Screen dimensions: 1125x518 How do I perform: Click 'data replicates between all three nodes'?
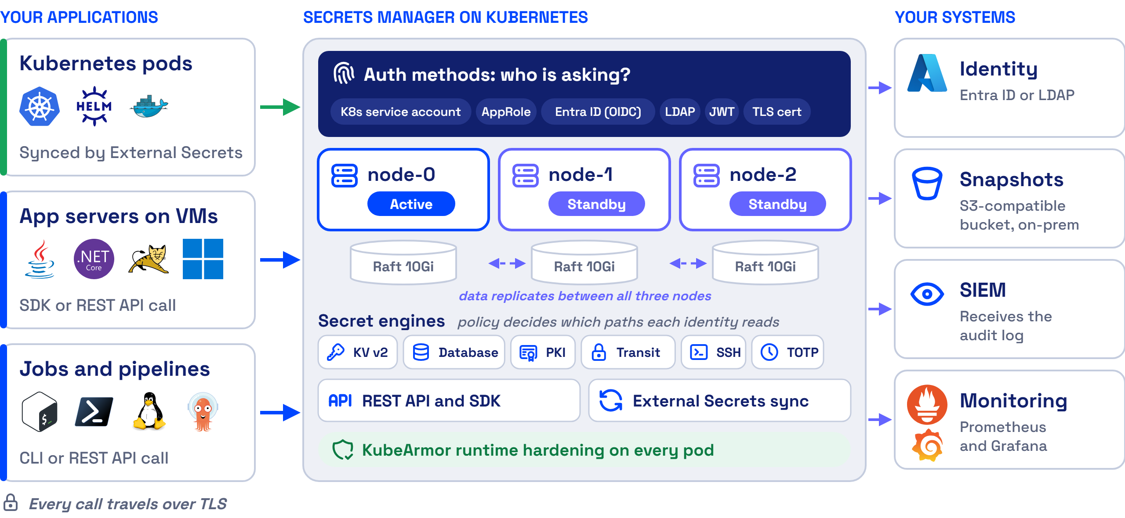[x=585, y=296]
